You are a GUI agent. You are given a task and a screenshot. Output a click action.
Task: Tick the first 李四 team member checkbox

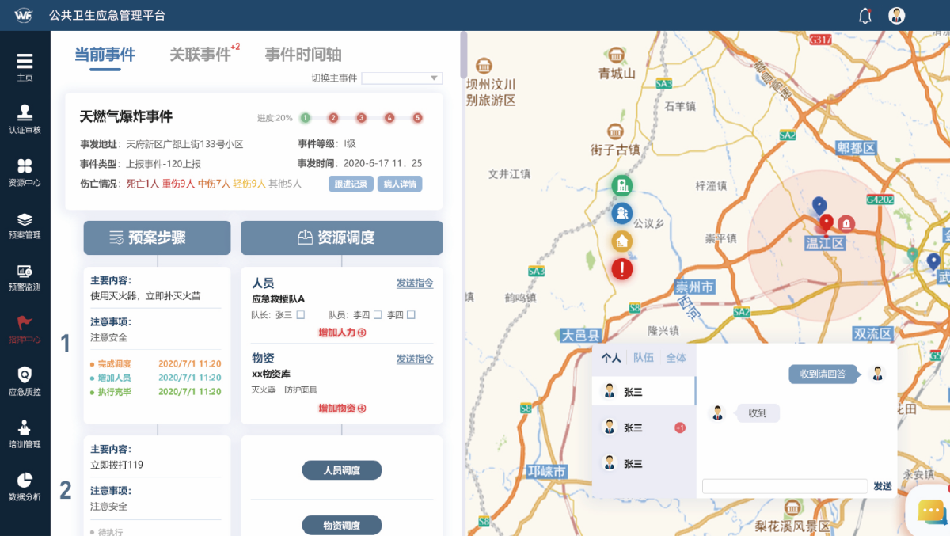click(x=378, y=315)
